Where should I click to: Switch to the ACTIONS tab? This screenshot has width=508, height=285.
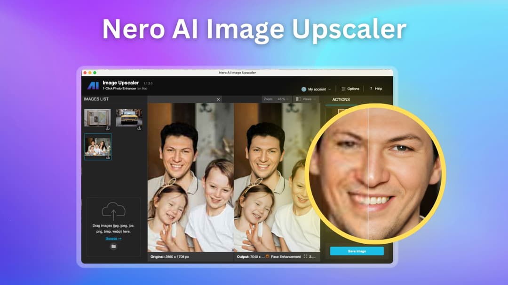(x=341, y=99)
